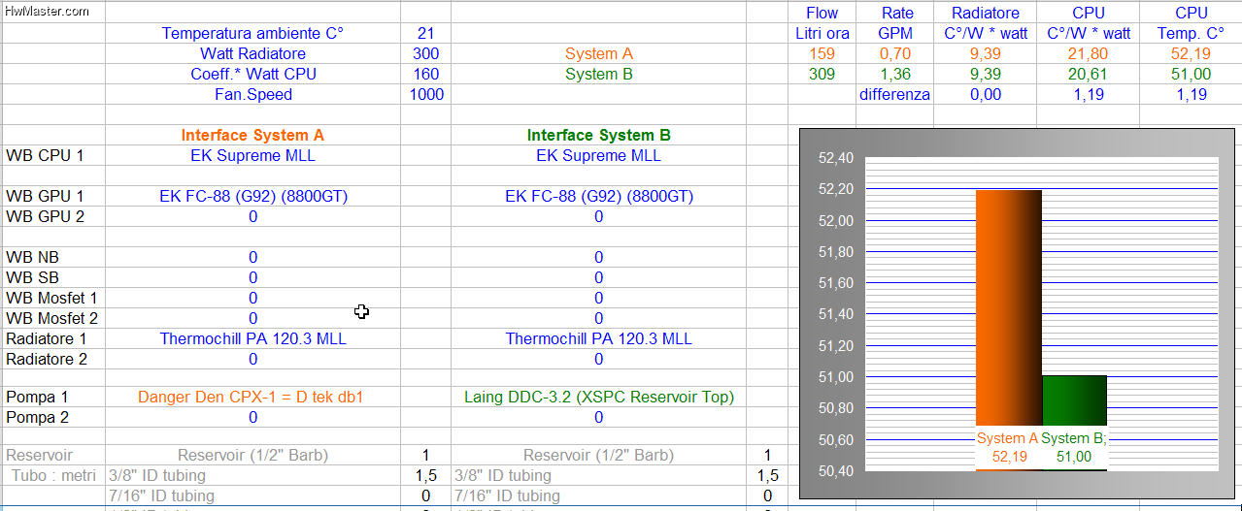Select System B flow value 309

[x=822, y=74]
